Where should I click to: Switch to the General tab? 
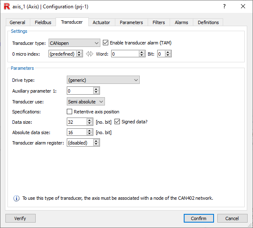[x=17, y=22]
